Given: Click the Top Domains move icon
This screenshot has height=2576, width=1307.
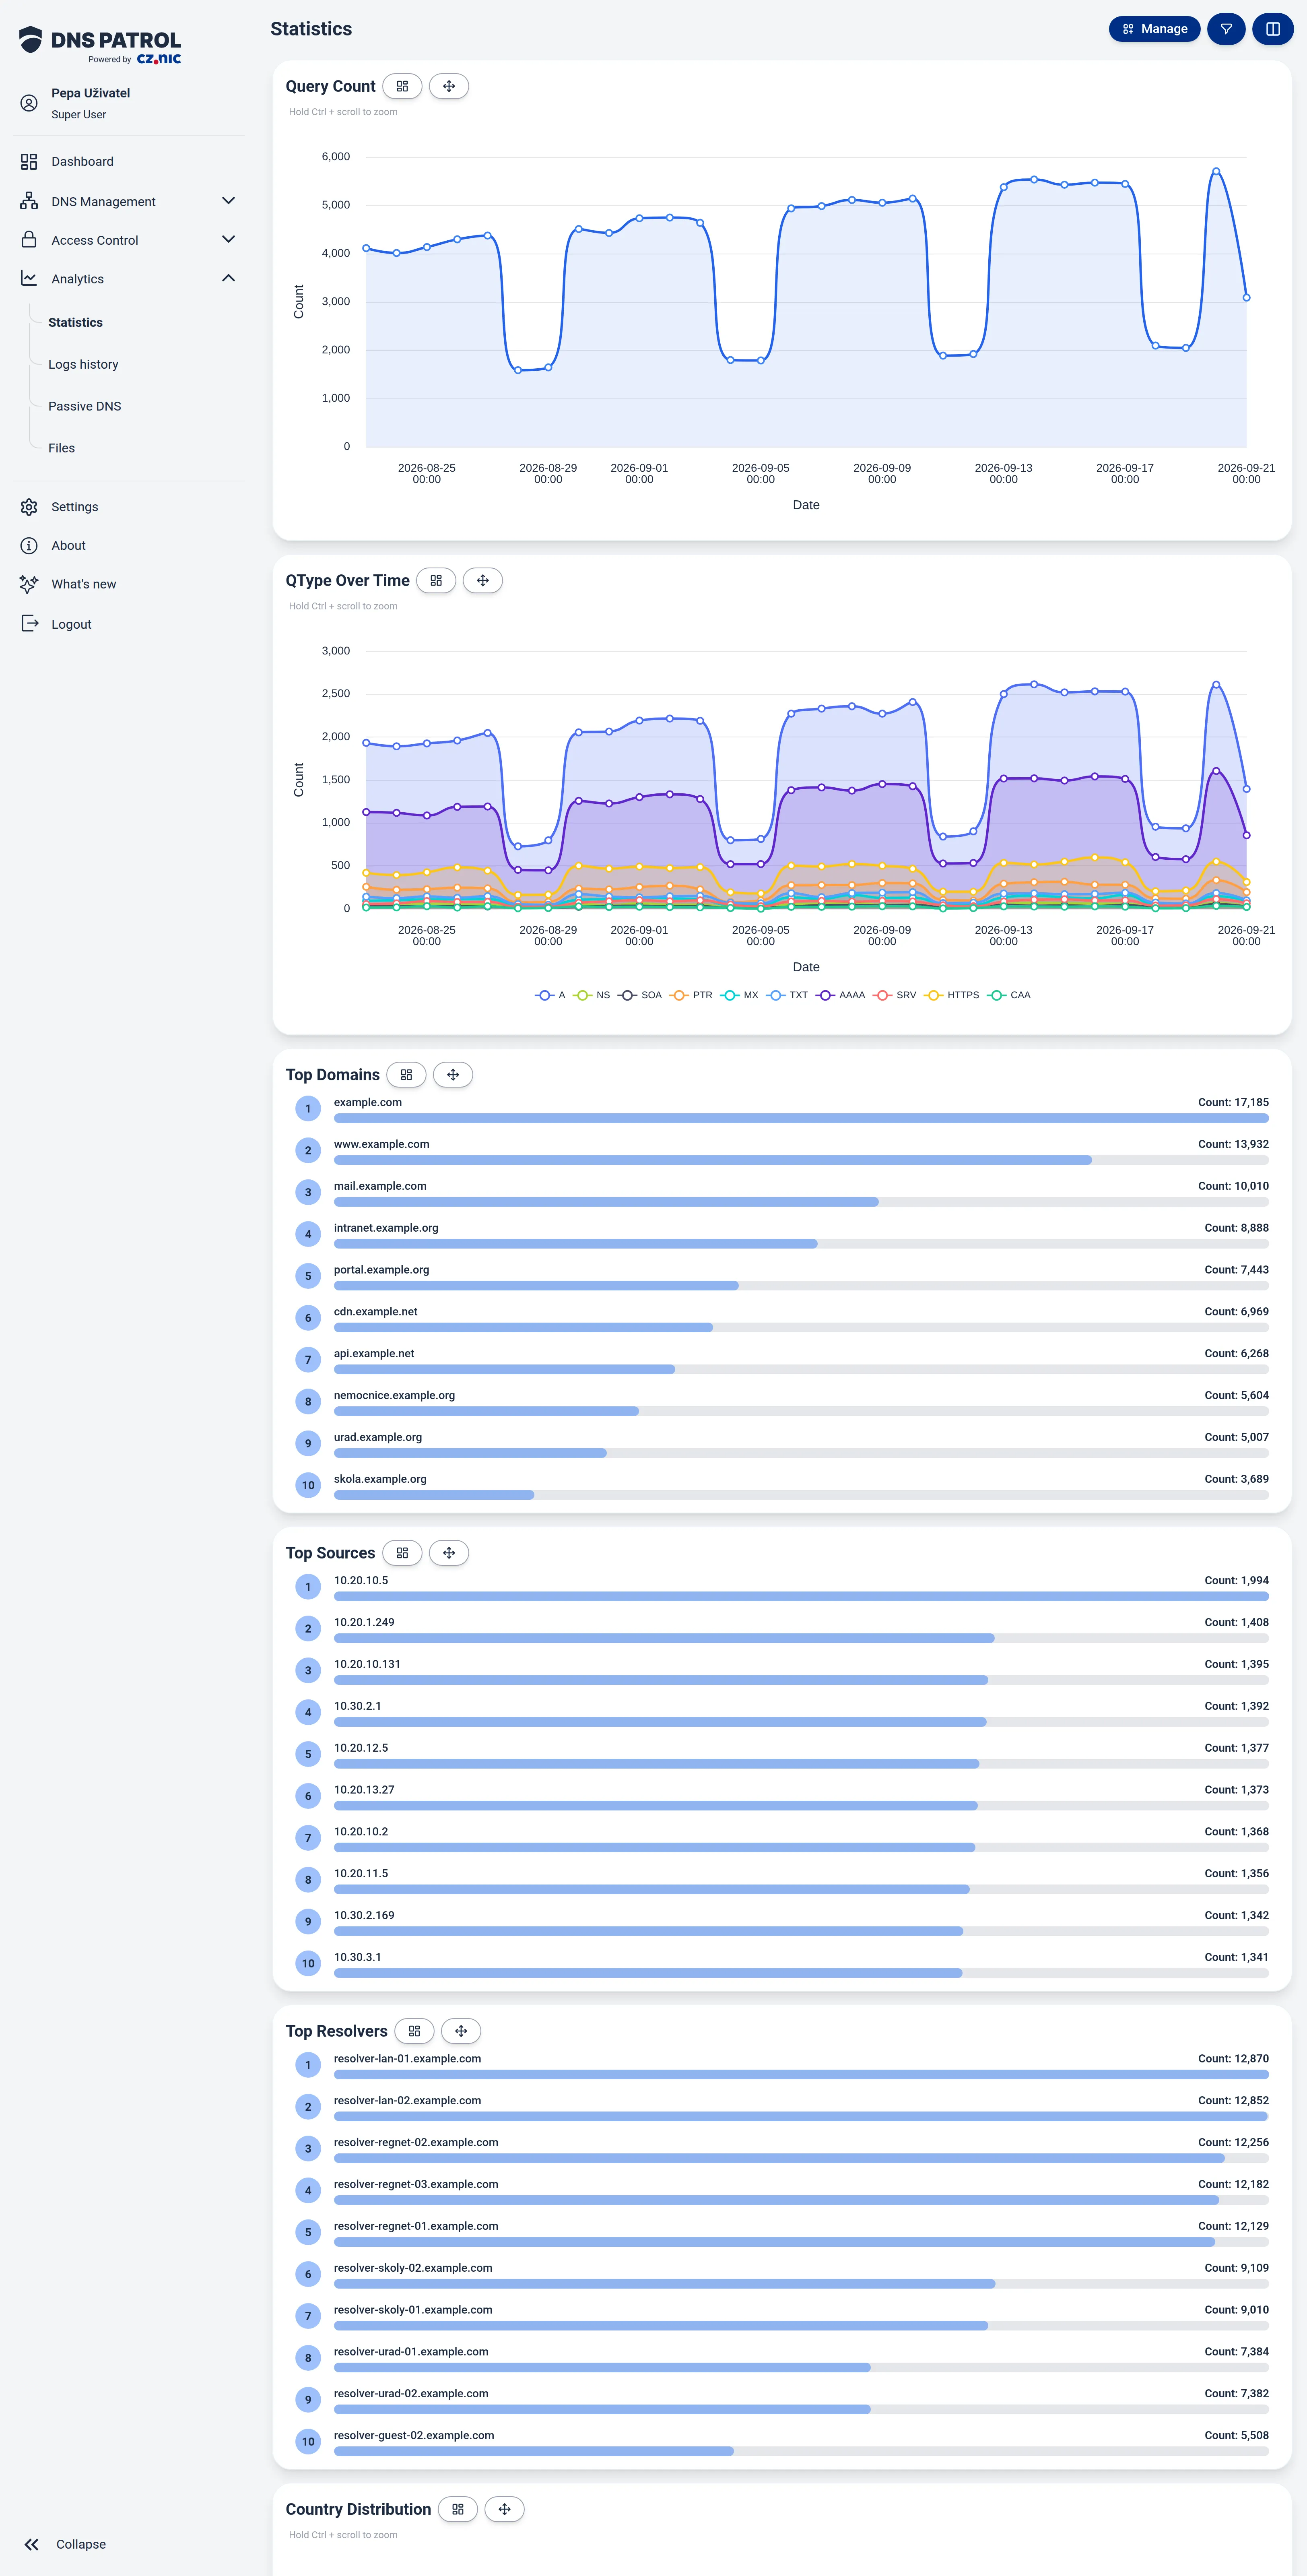Looking at the screenshot, I should click(x=453, y=1075).
